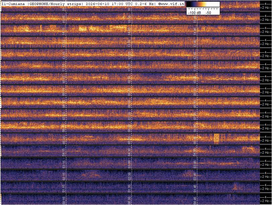This screenshot has height=205, width=272.
Task: Select the 04:45 strip time marker
Action: (195, 152)
